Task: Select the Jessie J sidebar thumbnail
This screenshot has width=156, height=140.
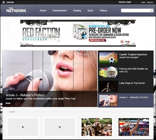Action: click(108, 100)
